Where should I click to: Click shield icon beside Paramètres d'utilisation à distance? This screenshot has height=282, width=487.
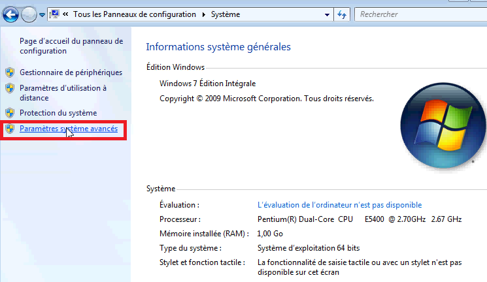click(10, 88)
